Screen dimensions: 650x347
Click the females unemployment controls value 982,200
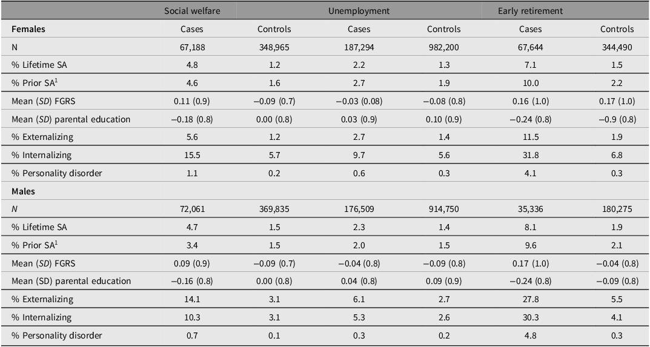pyautogui.click(x=443, y=47)
